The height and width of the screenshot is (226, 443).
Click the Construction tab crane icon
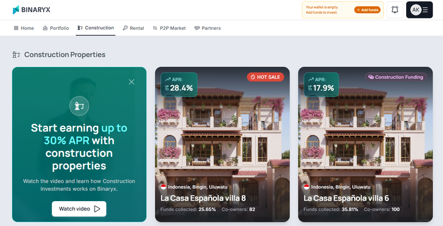[80, 28]
